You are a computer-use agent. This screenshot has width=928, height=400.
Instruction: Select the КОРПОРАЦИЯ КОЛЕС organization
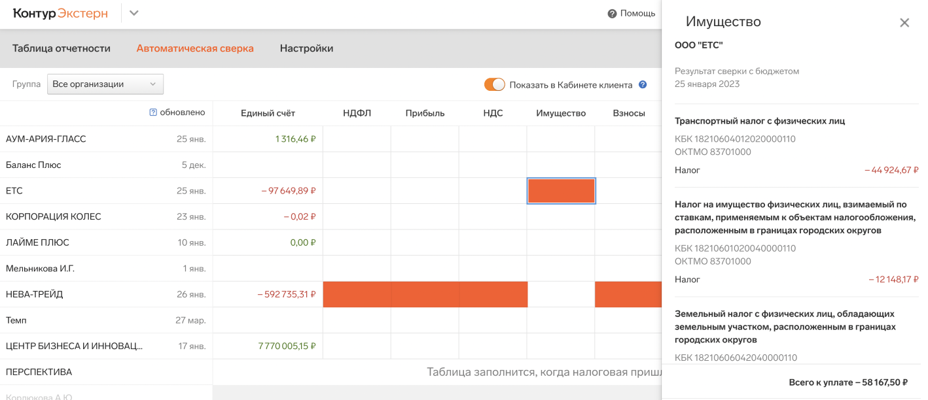pyautogui.click(x=106, y=216)
